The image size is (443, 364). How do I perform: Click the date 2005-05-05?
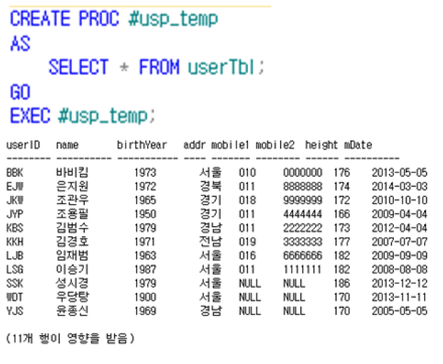pyautogui.click(x=400, y=311)
